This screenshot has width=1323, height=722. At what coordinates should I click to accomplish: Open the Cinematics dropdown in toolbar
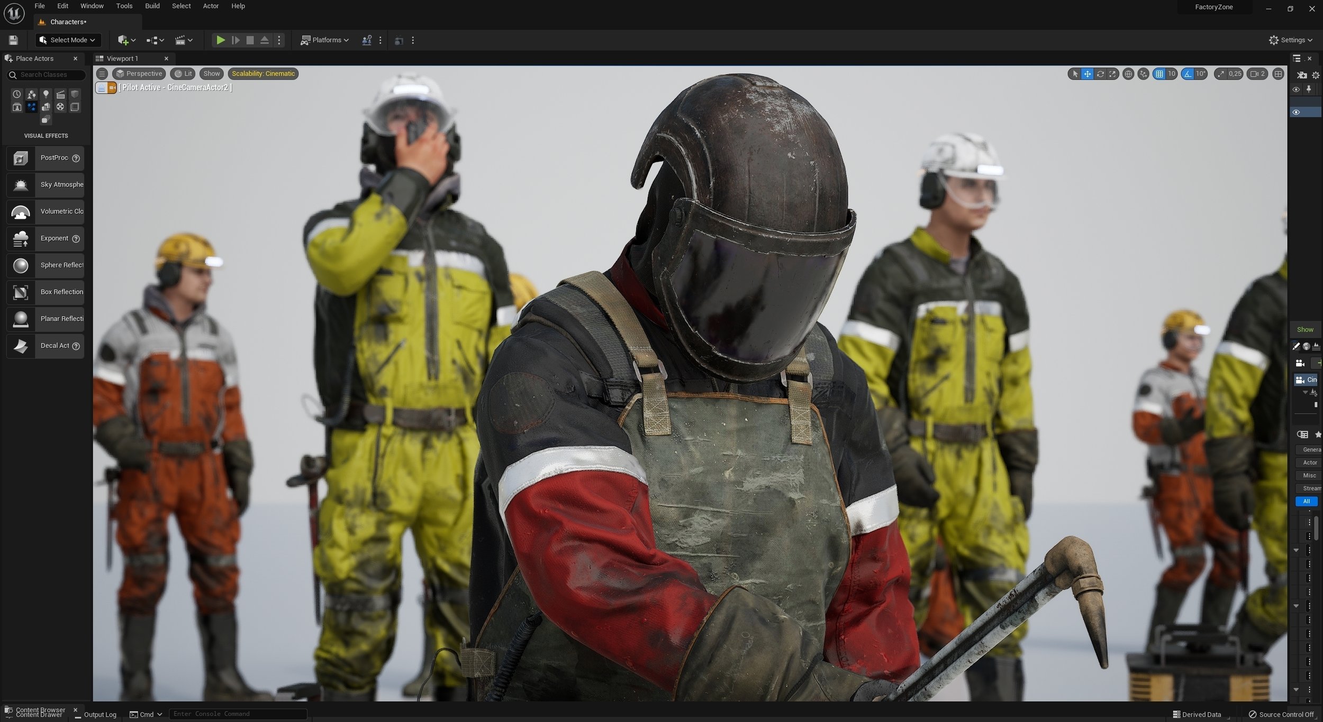click(x=184, y=40)
